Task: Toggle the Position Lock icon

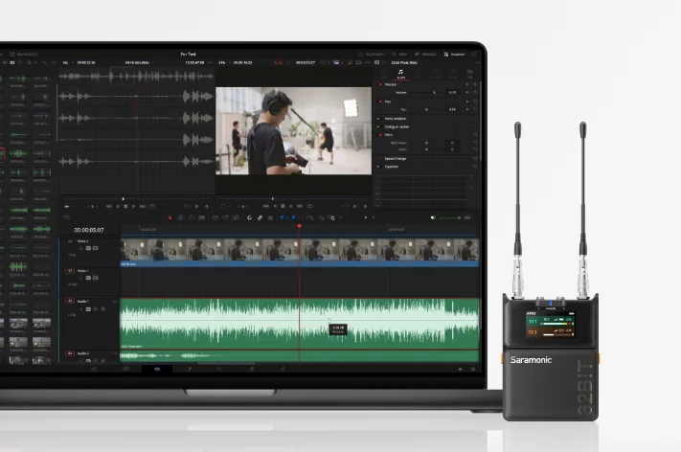Action: (270, 217)
